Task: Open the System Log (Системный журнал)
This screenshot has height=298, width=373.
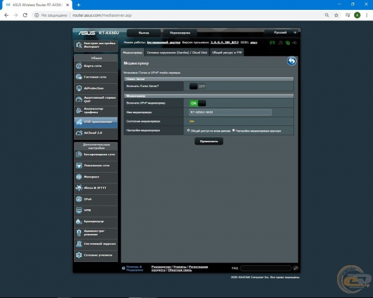Action: [x=96, y=244]
